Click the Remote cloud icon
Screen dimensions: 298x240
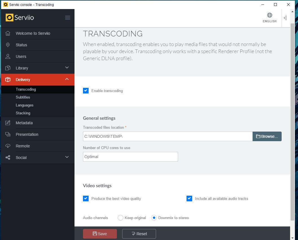pyautogui.click(x=8, y=146)
